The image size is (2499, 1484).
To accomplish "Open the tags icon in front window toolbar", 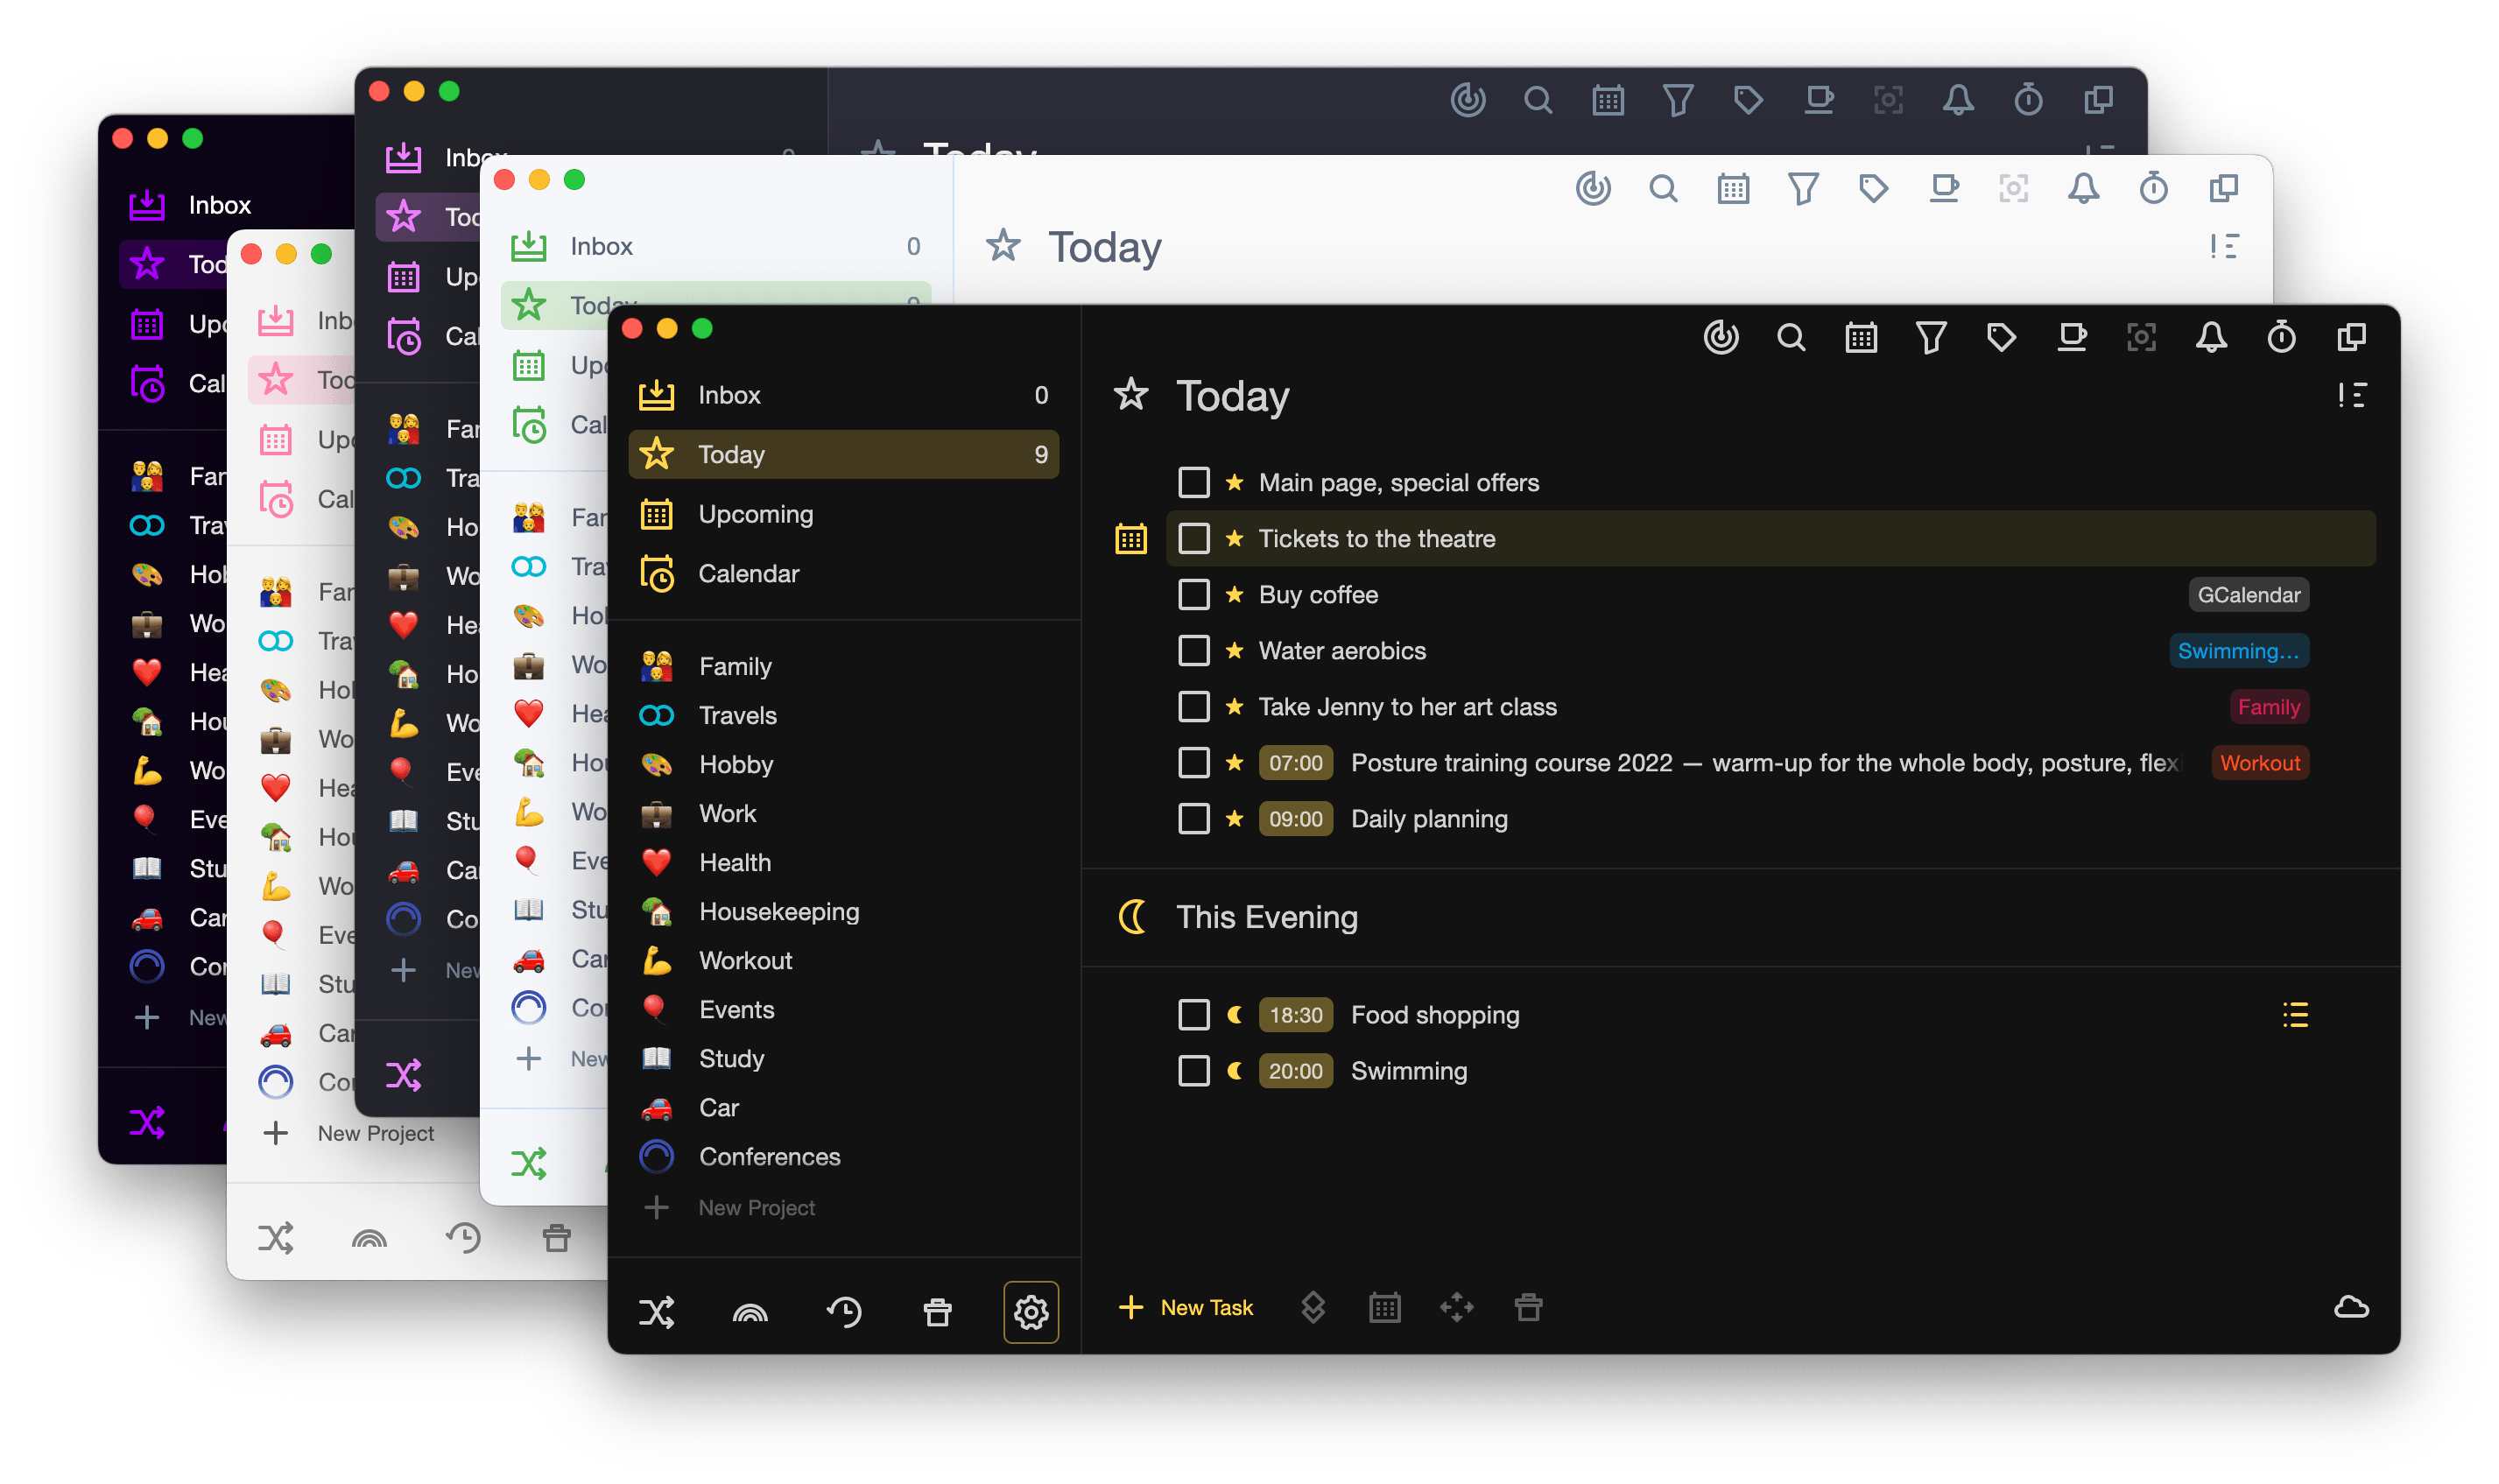I will click(x=2001, y=337).
